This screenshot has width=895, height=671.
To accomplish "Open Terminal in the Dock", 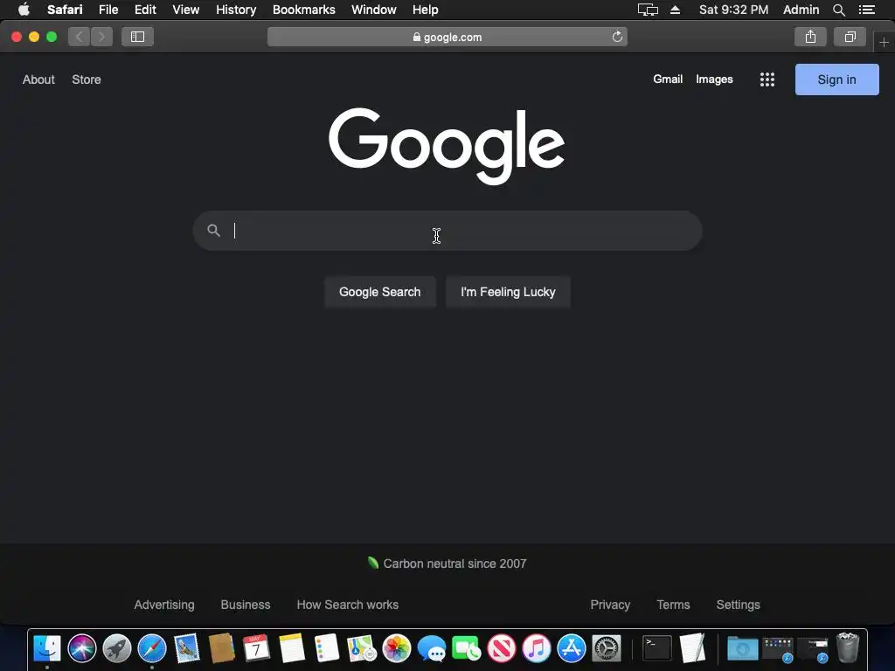I will 657,649.
